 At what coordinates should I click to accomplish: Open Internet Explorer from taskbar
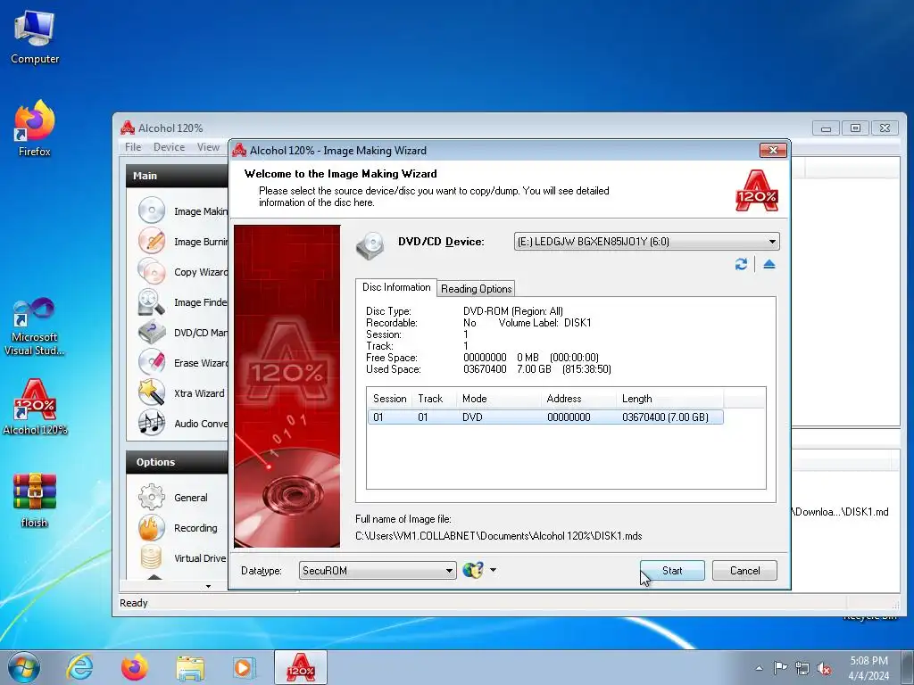[79, 667]
